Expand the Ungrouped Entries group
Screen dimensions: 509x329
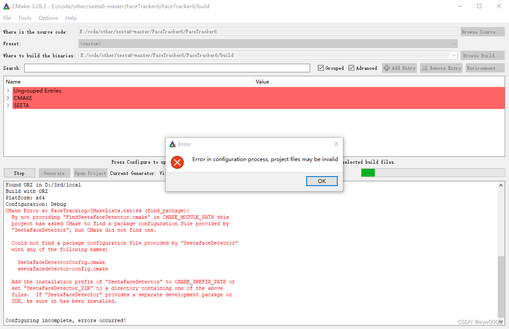[8, 91]
